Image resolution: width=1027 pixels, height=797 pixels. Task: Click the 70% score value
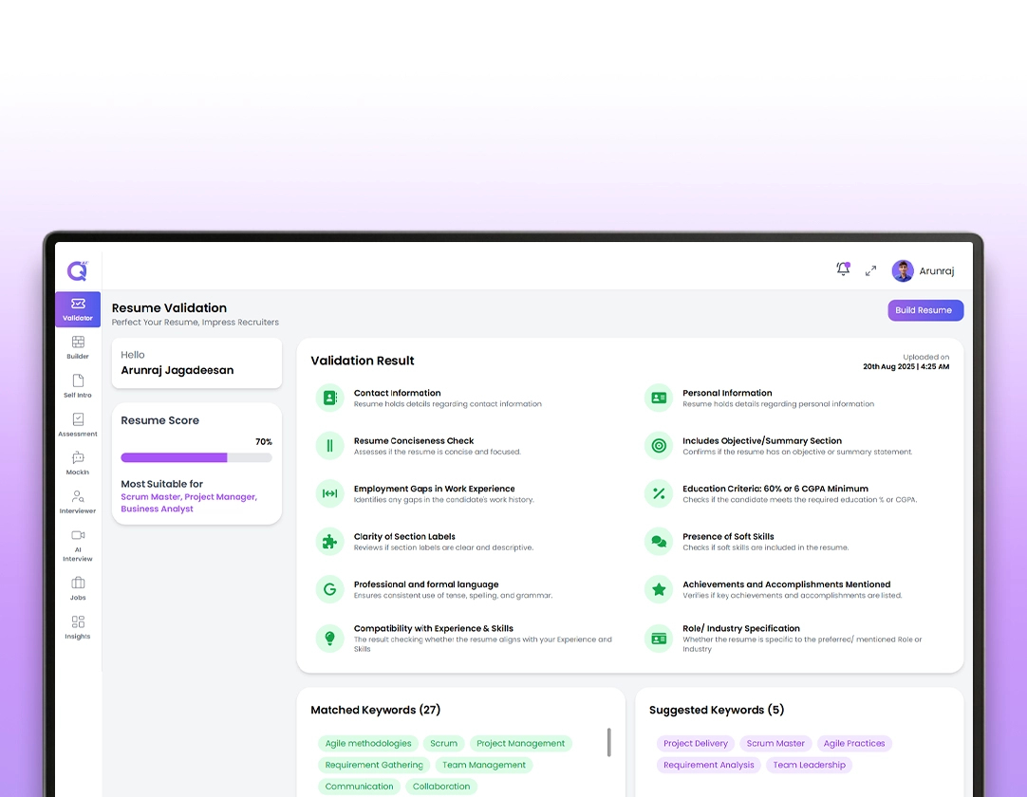pyautogui.click(x=263, y=442)
